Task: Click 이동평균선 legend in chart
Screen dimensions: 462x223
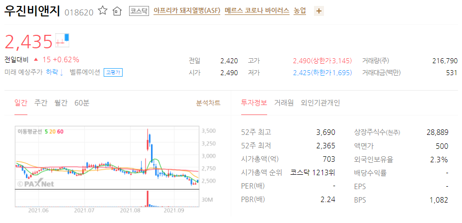Action: coord(41,131)
